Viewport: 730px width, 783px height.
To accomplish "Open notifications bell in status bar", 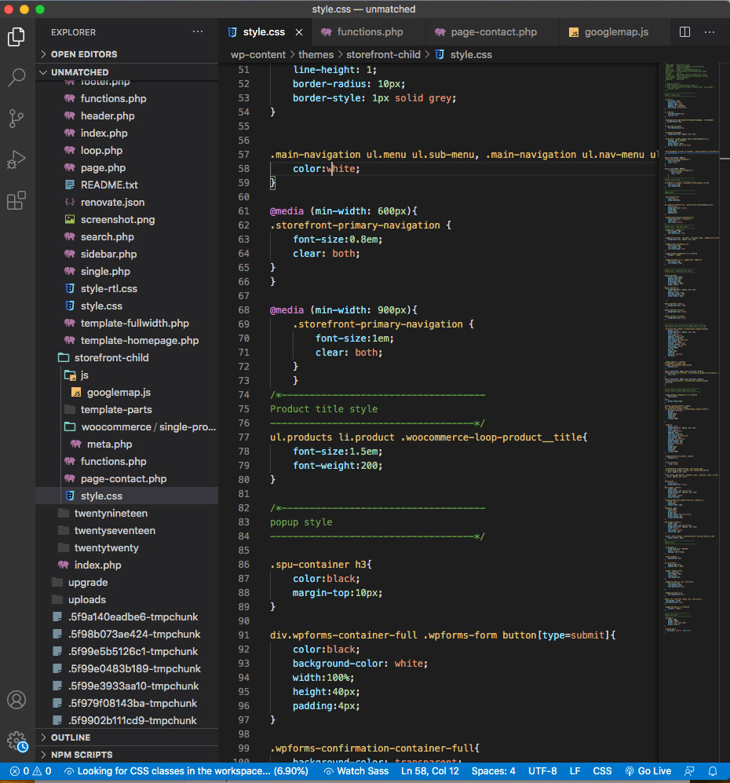I will click(x=713, y=770).
